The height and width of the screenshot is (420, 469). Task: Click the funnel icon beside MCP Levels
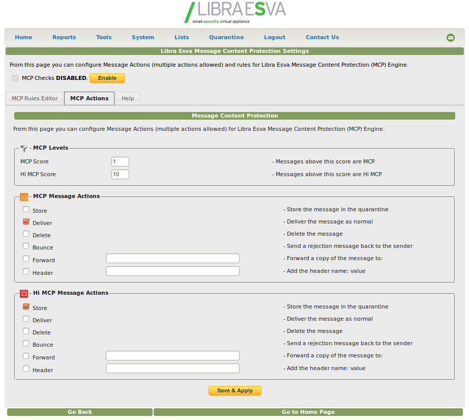(x=24, y=148)
